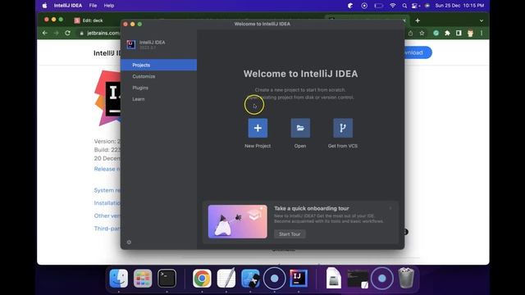Open TextEdit from the dock
525x295 pixels.
(x=226, y=279)
